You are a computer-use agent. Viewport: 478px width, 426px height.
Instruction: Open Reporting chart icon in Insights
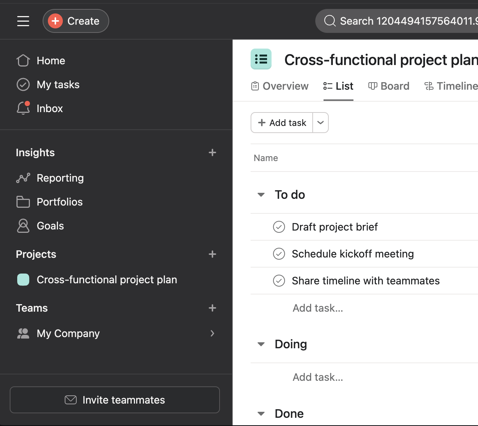click(x=23, y=178)
